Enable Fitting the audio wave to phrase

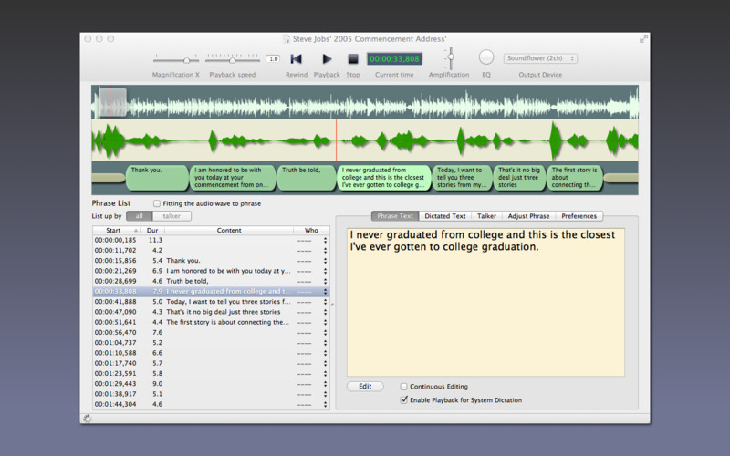[157, 203]
